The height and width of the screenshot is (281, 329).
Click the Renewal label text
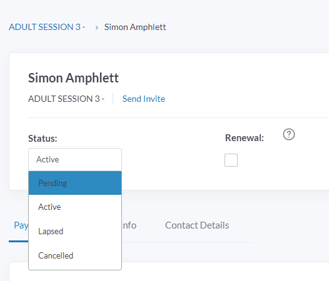pyautogui.click(x=245, y=138)
